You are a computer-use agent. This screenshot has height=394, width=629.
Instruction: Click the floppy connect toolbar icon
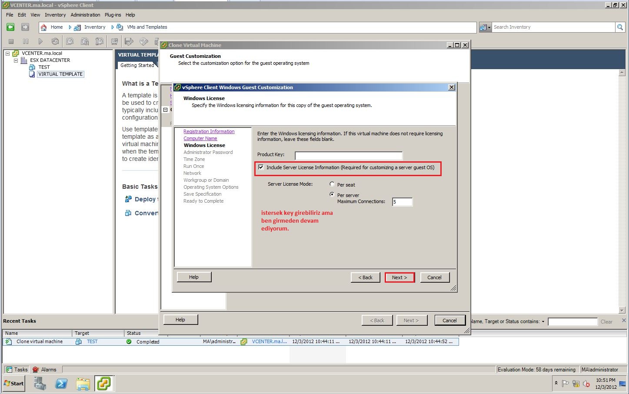pos(129,41)
